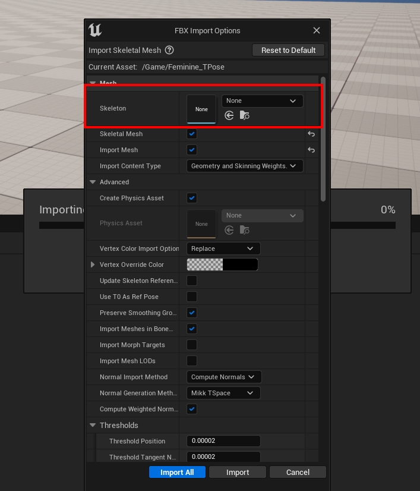Enable Import Morph Targets checkbox
This screenshot has width=420, height=491.
click(192, 345)
